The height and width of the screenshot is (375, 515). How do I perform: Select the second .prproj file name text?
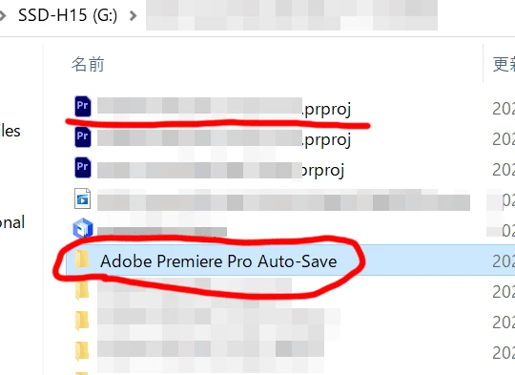click(224, 138)
